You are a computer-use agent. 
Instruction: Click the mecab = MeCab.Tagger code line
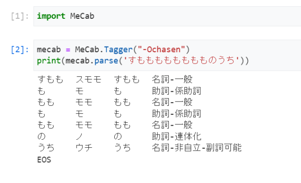[x=113, y=49]
